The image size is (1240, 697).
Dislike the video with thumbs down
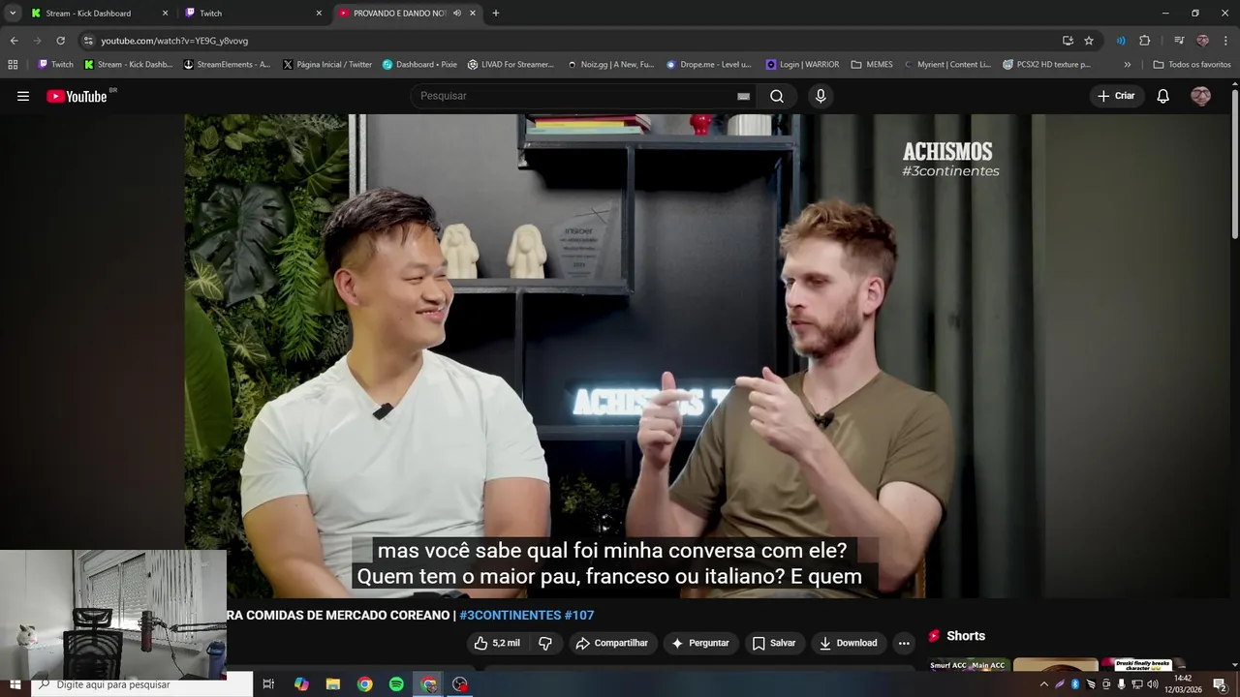(545, 643)
